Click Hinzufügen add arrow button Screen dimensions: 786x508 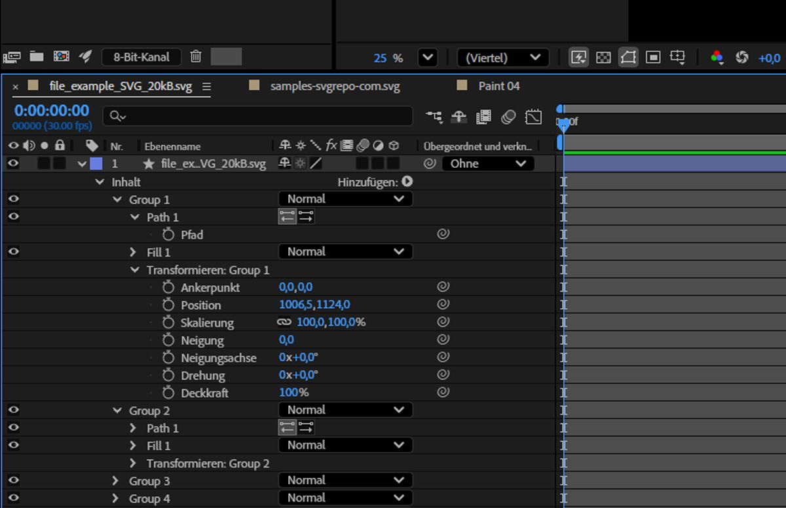point(407,181)
